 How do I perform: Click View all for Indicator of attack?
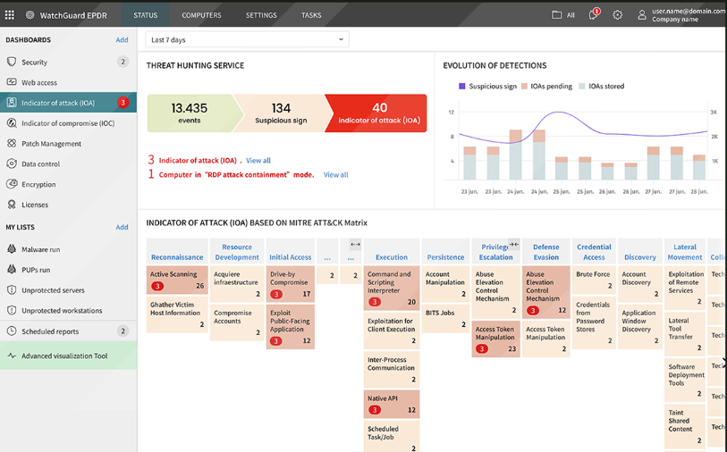(258, 160)
